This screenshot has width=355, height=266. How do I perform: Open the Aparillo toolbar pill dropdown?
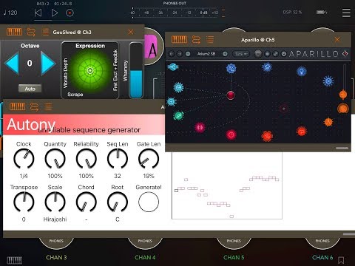click(241, 54)
